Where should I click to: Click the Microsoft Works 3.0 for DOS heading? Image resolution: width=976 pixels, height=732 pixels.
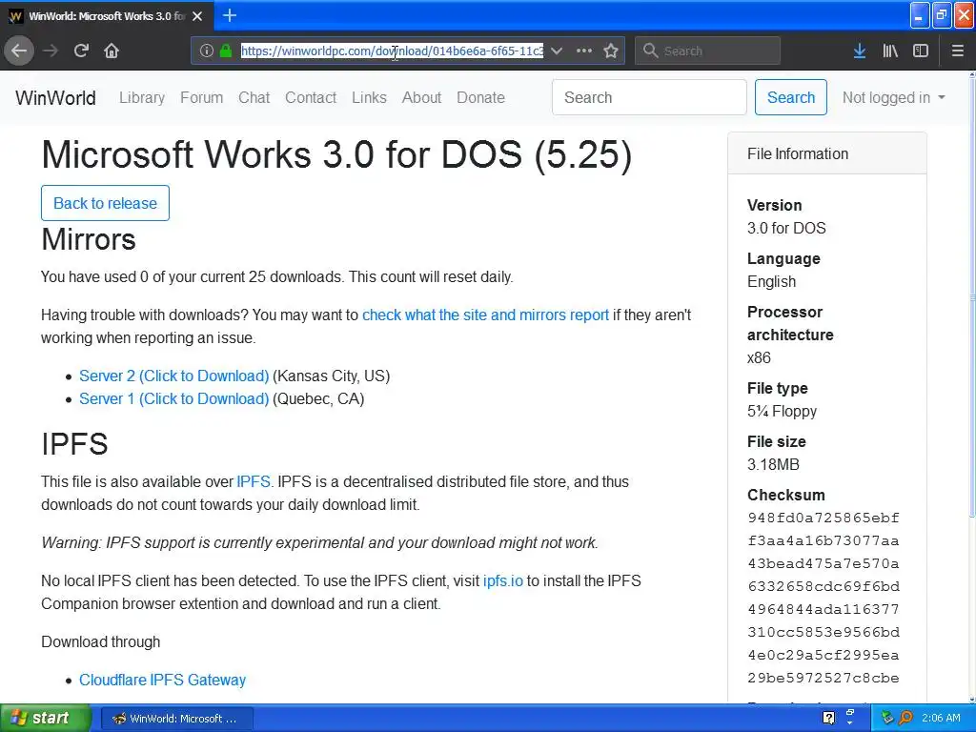336,153
